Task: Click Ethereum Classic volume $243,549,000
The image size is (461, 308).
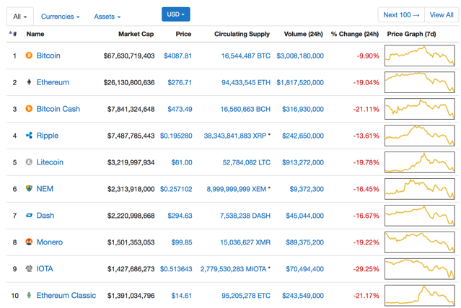Action: [x=303, y=296]
